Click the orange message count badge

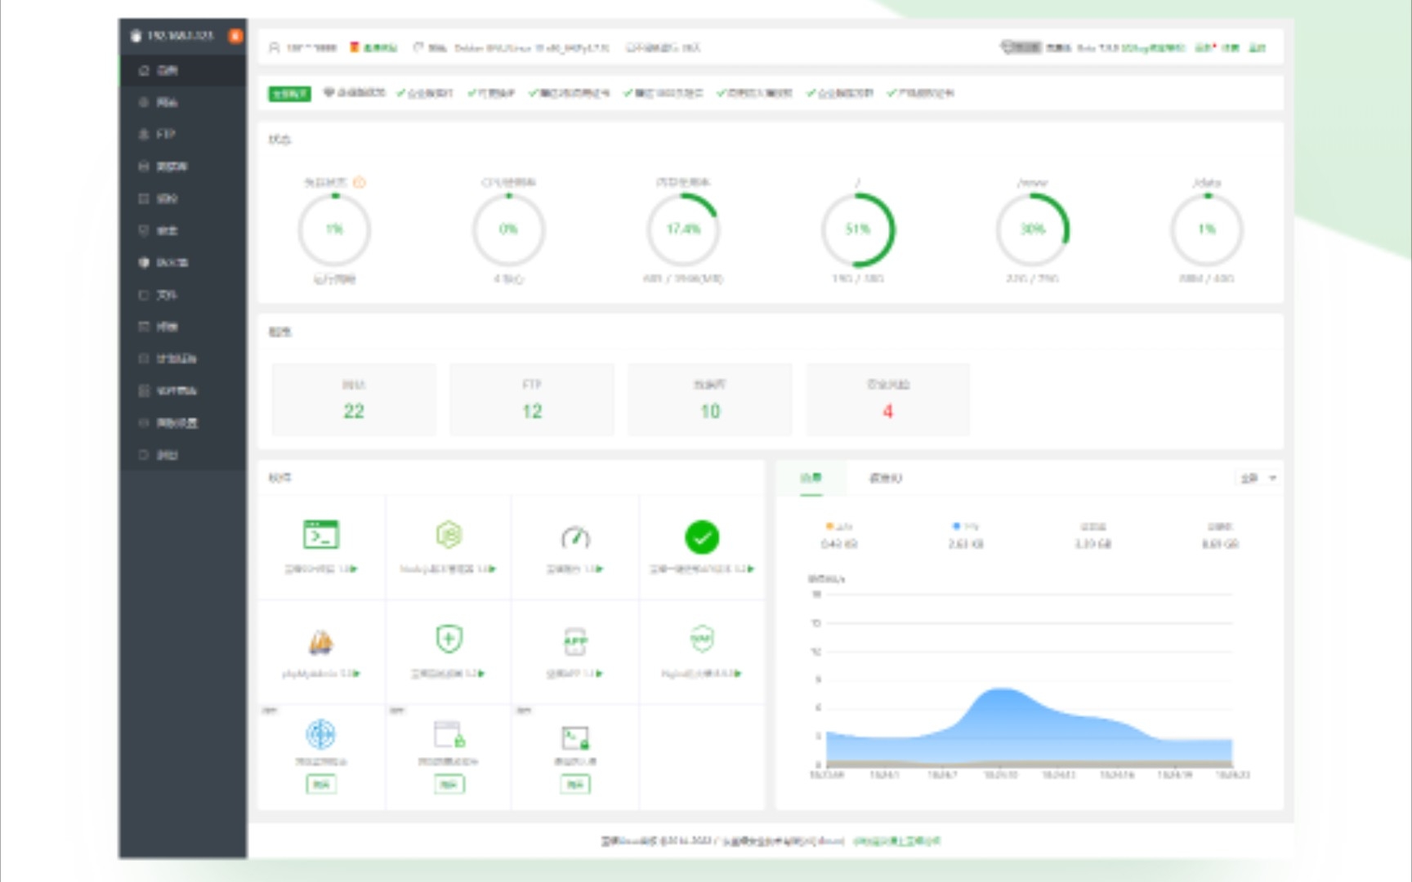coord(235,36)
